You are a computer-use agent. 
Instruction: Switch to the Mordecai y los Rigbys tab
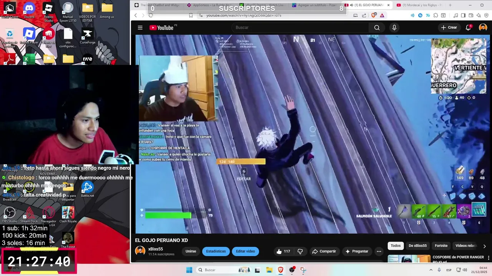pyautogui.click(x=420, y=5)
